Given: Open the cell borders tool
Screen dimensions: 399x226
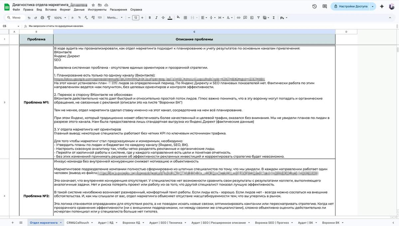Looking at the screenshot, I should (x=185, y=18).
